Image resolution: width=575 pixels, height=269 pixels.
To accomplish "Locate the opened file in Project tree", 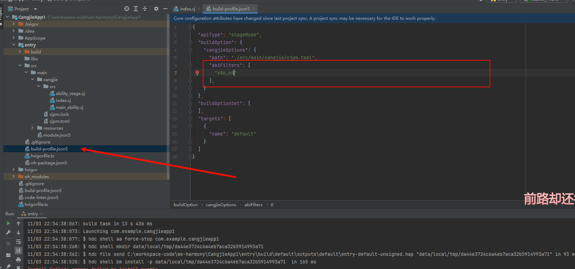I will [127, 9].
